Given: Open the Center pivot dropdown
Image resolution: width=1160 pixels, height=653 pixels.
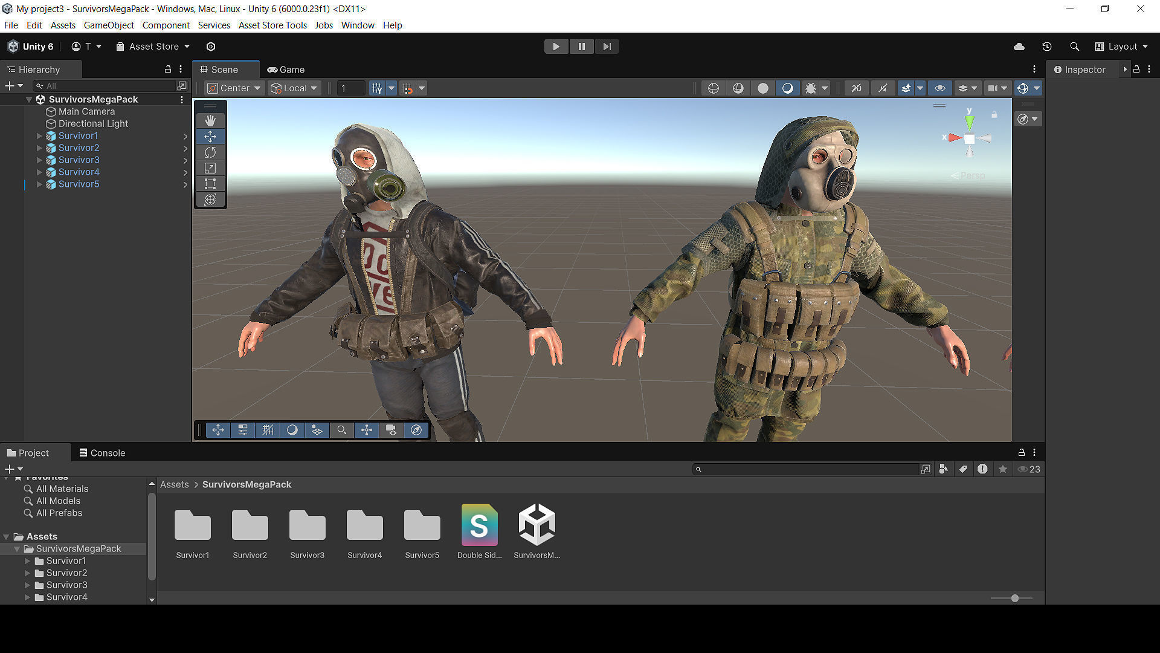Looking at the screenshot, I should [x=234, y=88].
